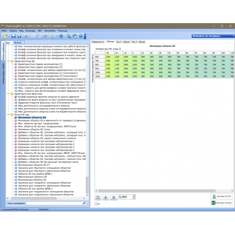This screenshot has width=235, height=235.
Task: Click the blue floppy save icon
Action: 13,36
